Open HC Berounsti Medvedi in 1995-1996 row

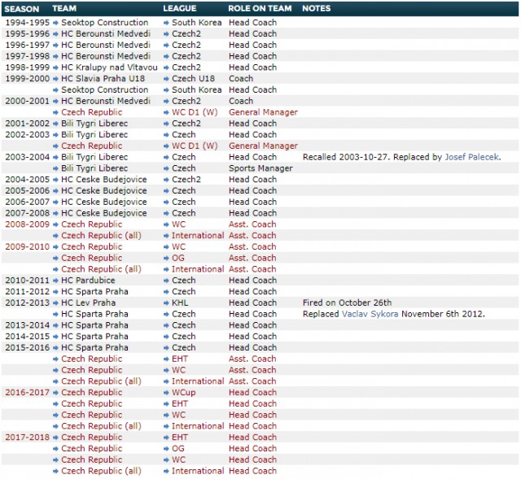106,34
